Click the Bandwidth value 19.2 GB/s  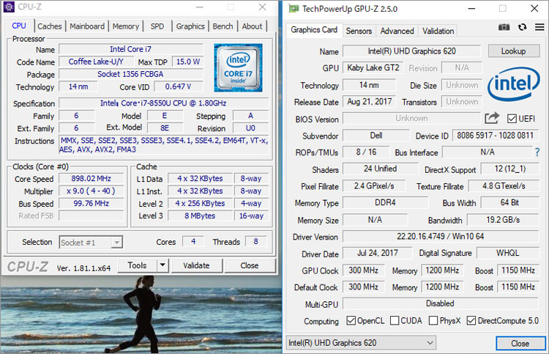point(503,220)
